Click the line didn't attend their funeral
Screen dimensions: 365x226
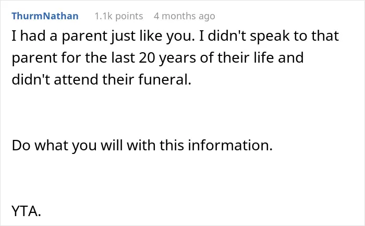tap(102, 79)
